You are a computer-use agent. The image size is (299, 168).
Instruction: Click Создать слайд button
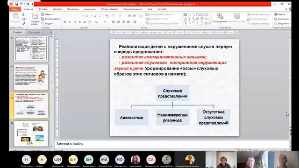[35, 19]
